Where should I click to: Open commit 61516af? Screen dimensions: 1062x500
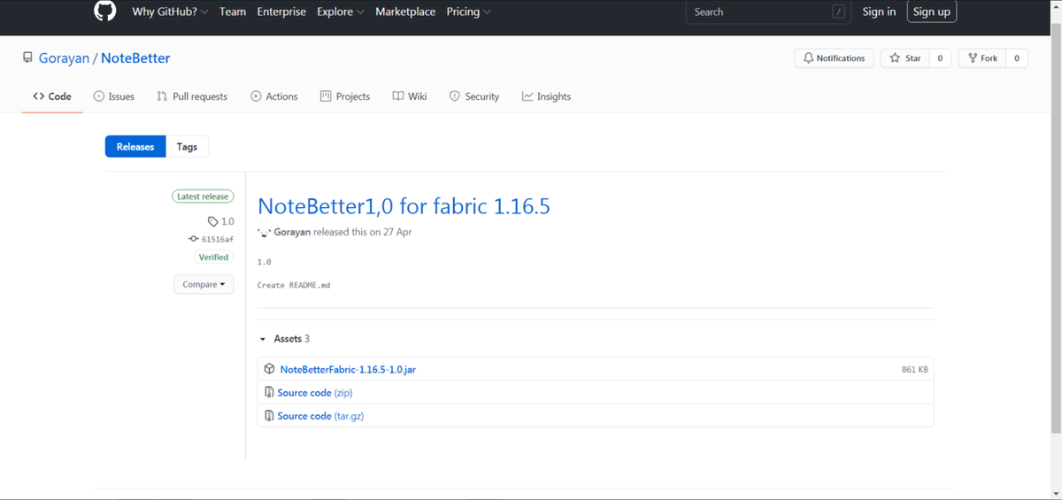(218, 239)
